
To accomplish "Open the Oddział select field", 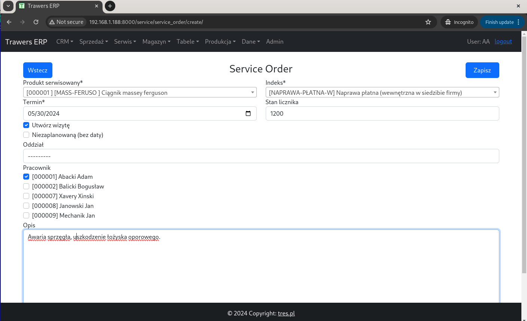I will coord(261,156).
